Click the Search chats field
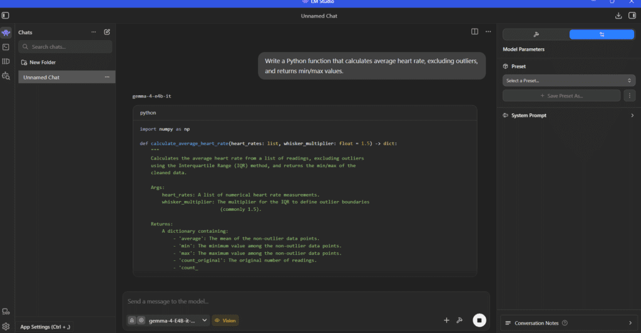 coord(65,47)
